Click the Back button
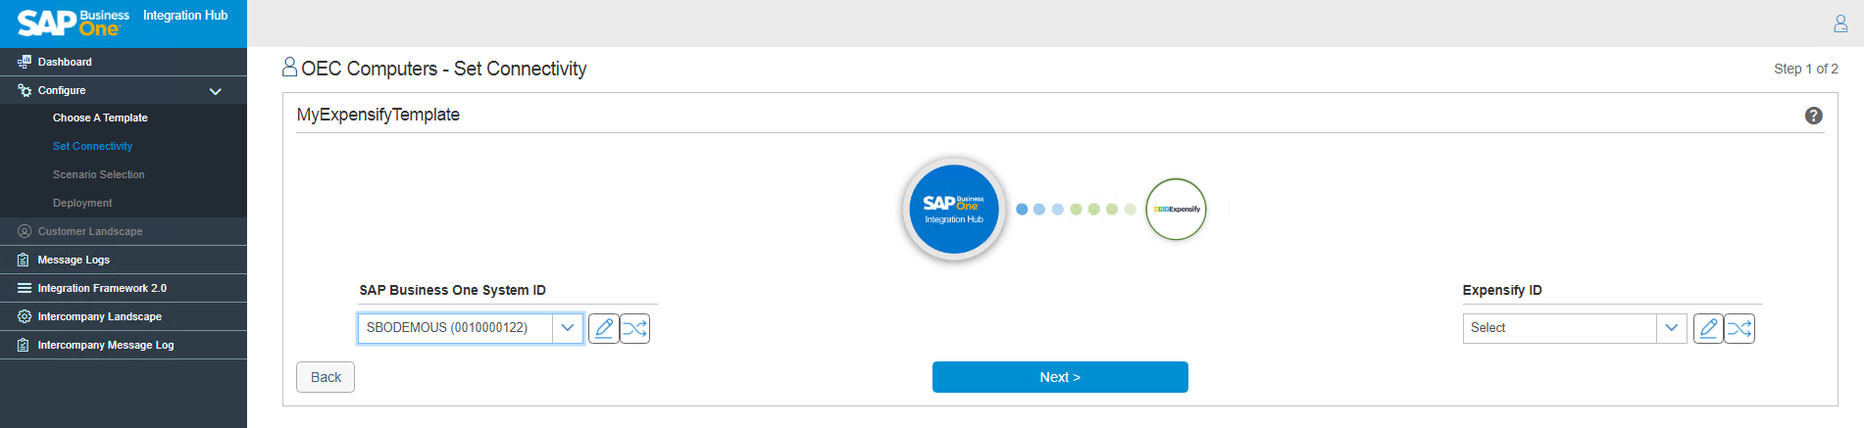This screenshot has width=1864, height=428. 326,377
